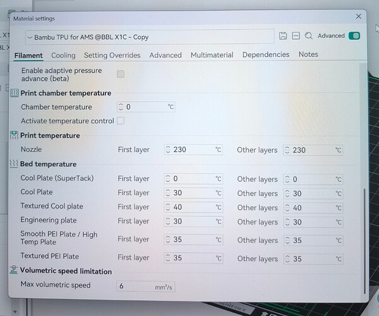Adjust Nozzle First layer stepper arrows
The image size is (379, 316).
[168, 150]
